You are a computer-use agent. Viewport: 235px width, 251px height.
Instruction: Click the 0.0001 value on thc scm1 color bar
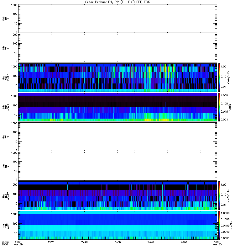point(225,238)
